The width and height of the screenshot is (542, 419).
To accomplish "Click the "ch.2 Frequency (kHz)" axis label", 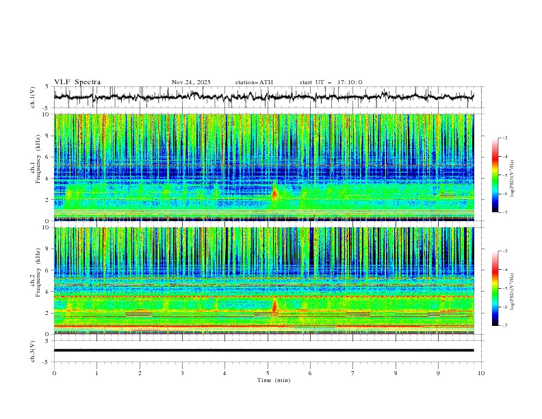I will (x=36, y=272).
